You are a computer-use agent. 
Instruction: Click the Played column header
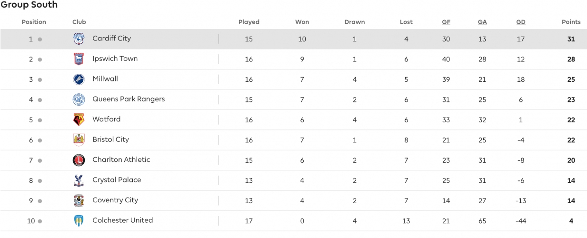tap(249, 22)
